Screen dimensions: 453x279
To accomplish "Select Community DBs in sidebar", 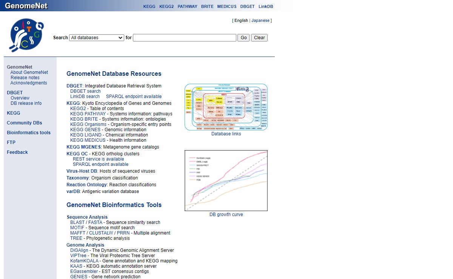I will tap(25, 123).
